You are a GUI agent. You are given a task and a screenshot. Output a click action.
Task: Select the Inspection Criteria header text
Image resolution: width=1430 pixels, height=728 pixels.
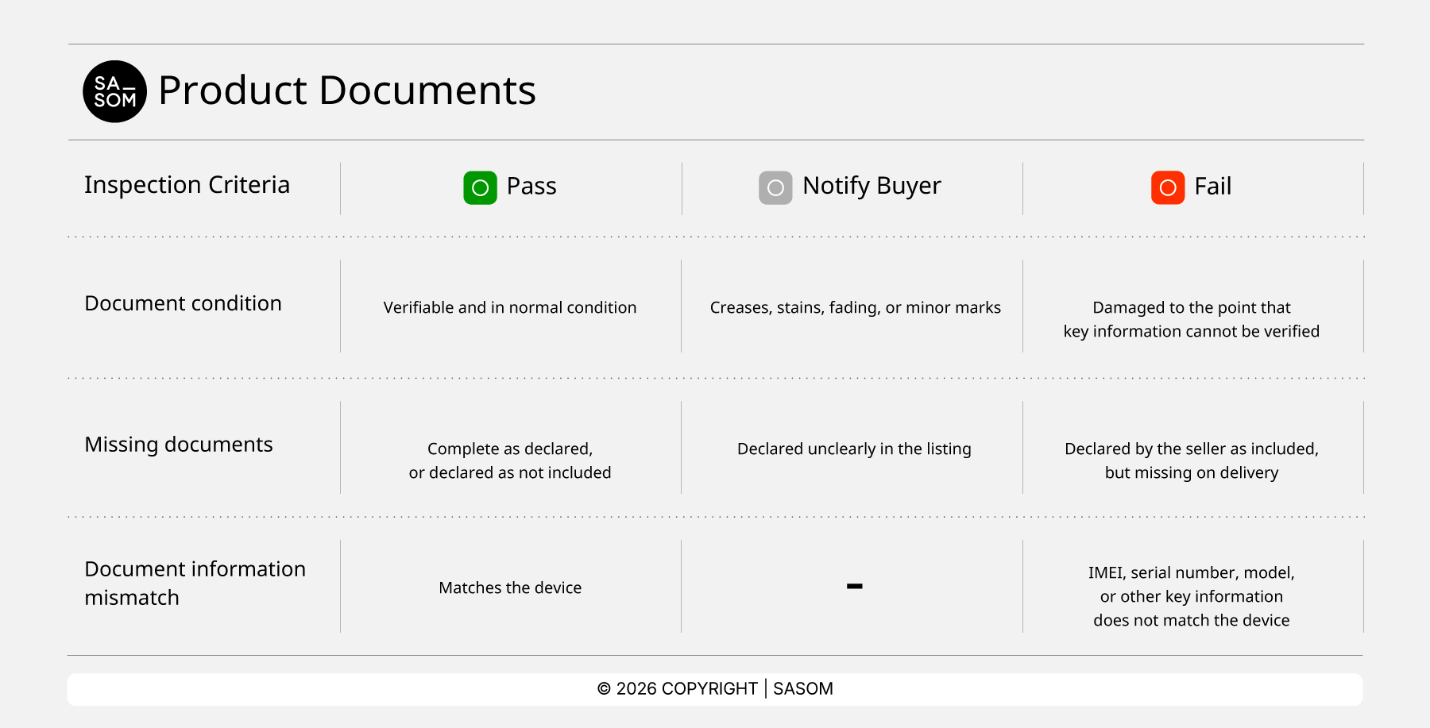(187, 185)
